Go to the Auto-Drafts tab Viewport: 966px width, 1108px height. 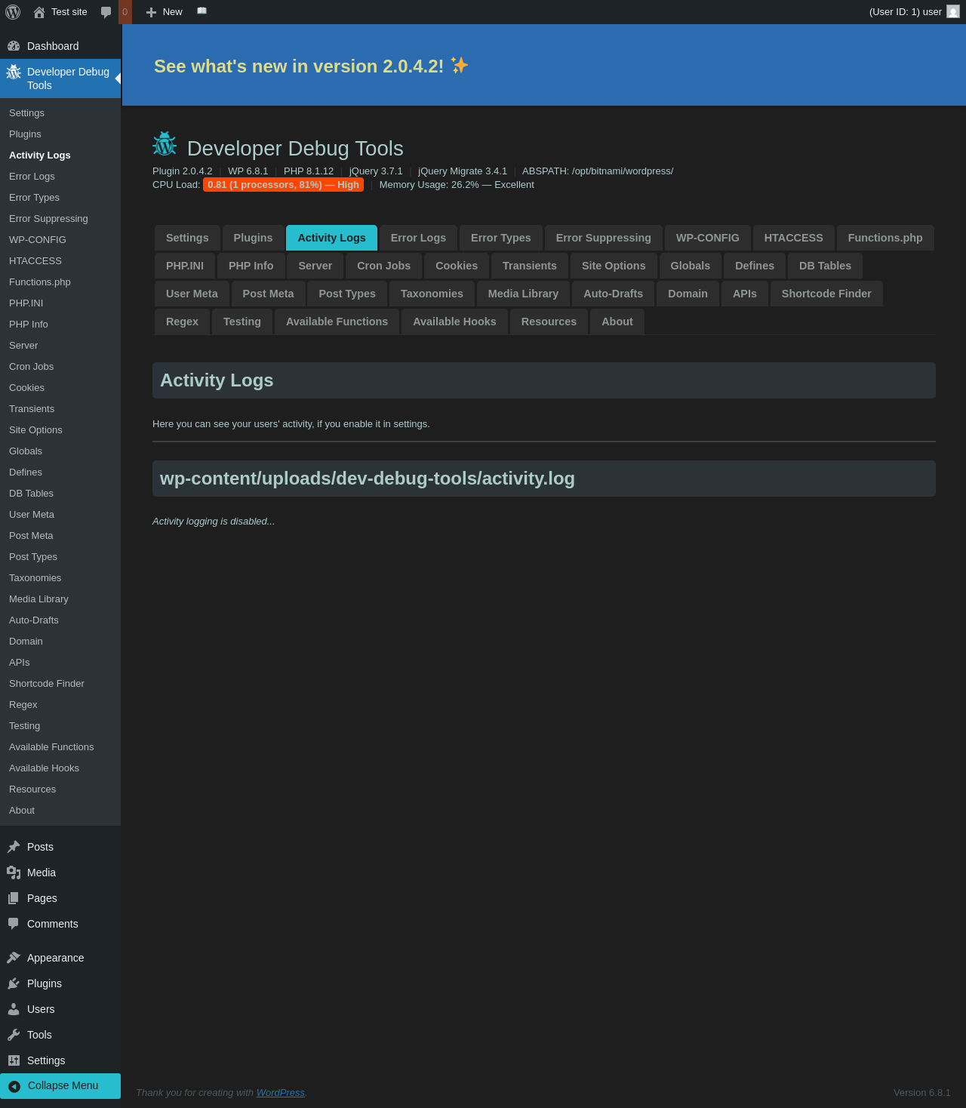(x=614, y=294)
